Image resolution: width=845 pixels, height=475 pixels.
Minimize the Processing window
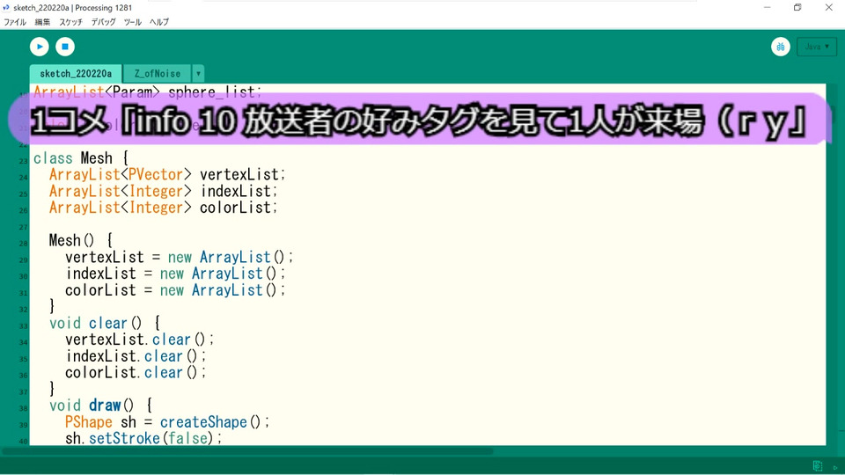pyautogui.click(x=768, y=8)
